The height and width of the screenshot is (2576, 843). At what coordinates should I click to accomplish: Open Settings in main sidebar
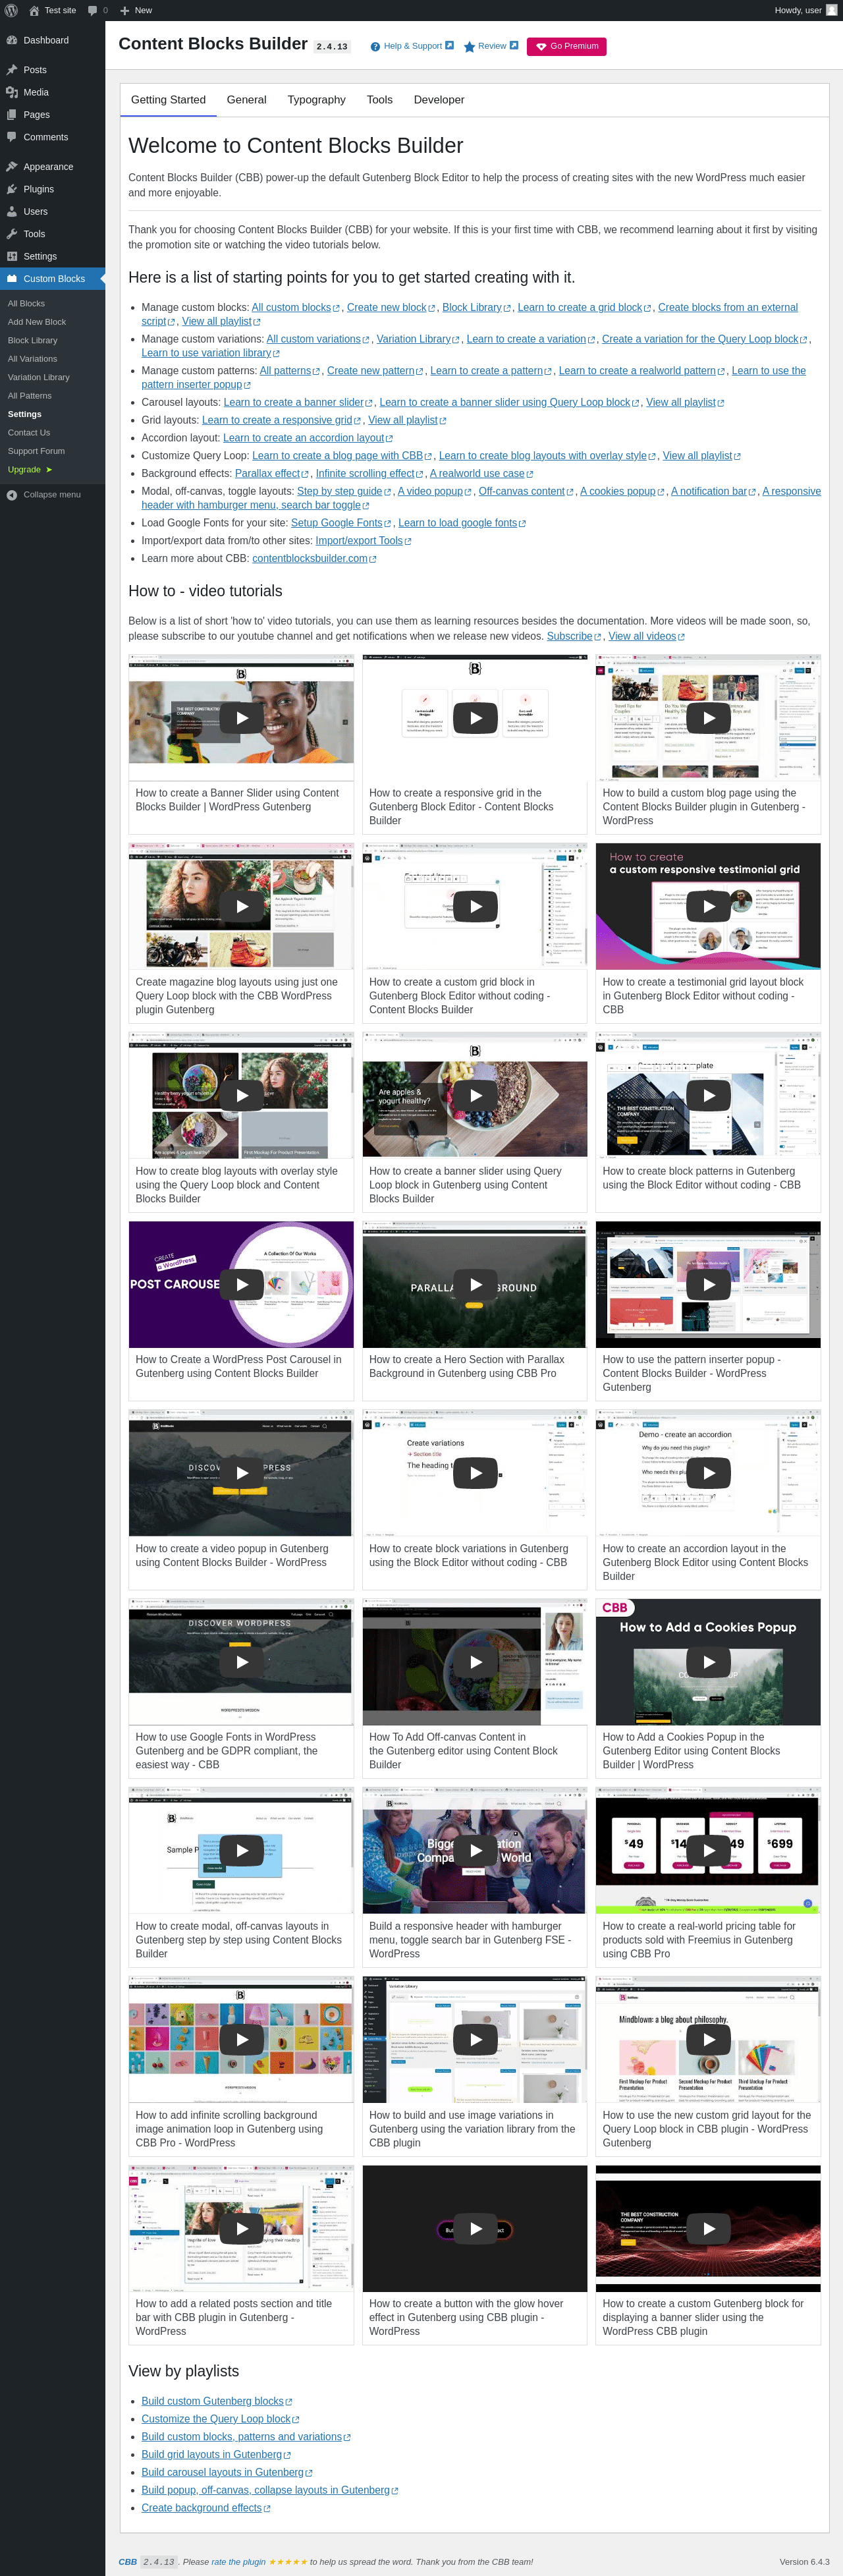pos(52,256)
